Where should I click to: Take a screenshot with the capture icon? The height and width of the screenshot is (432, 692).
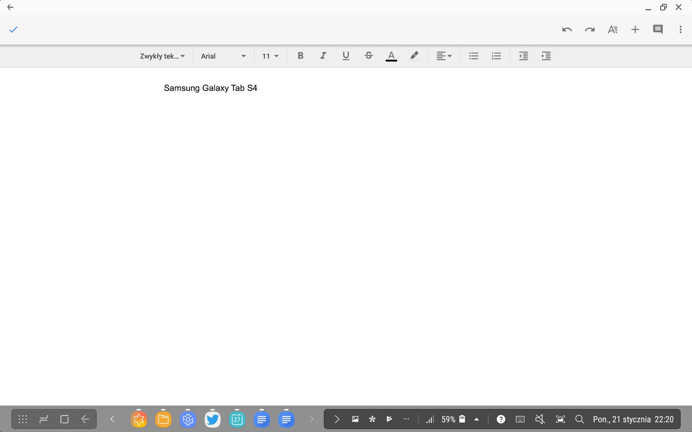560,420
